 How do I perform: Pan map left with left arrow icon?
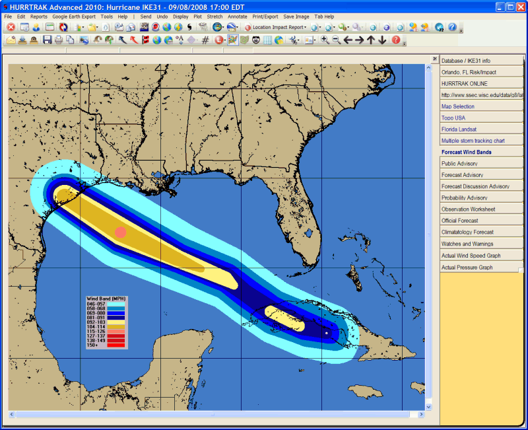pyautogui.click(x=348, y=40)
